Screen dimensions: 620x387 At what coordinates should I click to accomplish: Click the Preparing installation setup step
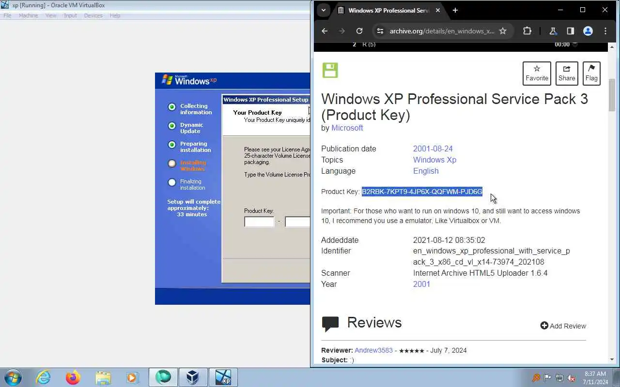click(x=189, y=147)
